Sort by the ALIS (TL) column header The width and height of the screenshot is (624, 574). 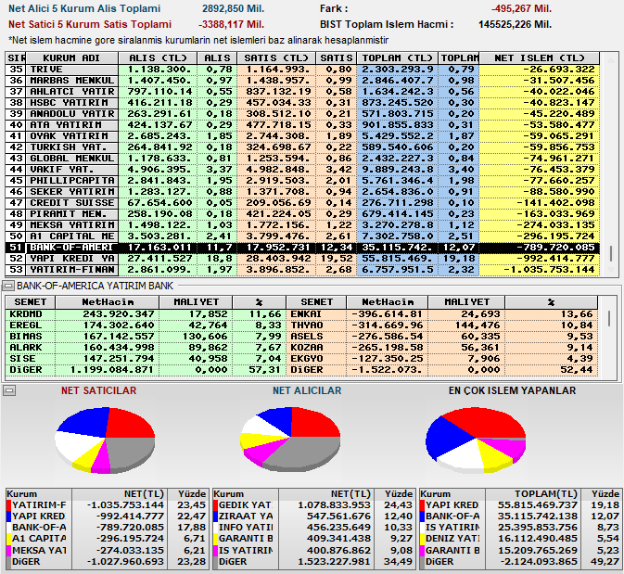[x=158, y=58]
